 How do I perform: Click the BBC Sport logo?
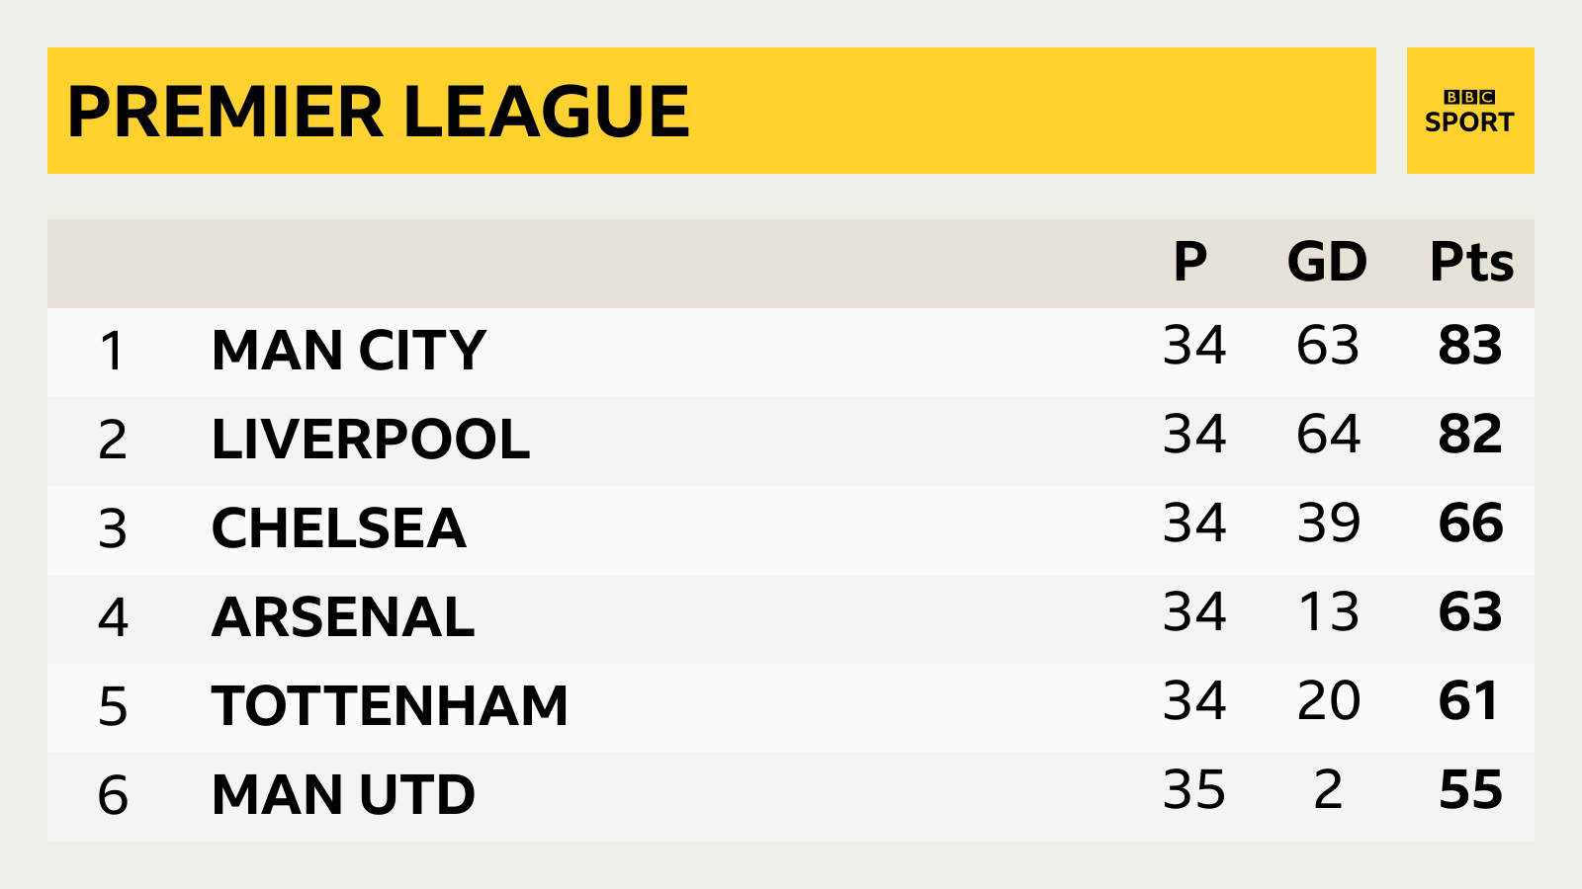[x=1469, y=111]
